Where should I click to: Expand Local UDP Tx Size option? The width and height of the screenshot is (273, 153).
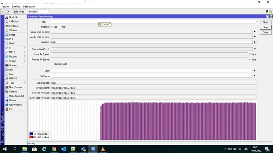[x=255, y=32]
